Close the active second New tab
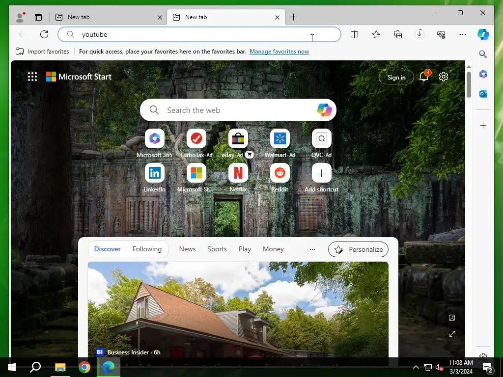 pos(277,17)
